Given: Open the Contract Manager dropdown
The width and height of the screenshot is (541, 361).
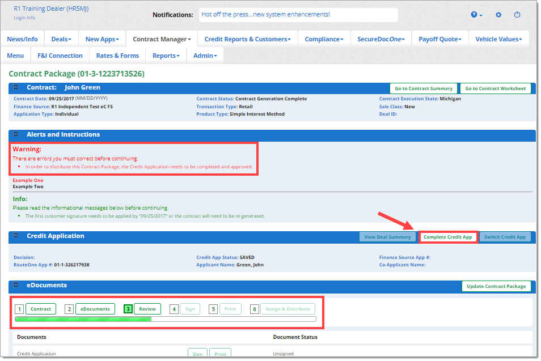Looking at the screenshot, I should (162, 39).
